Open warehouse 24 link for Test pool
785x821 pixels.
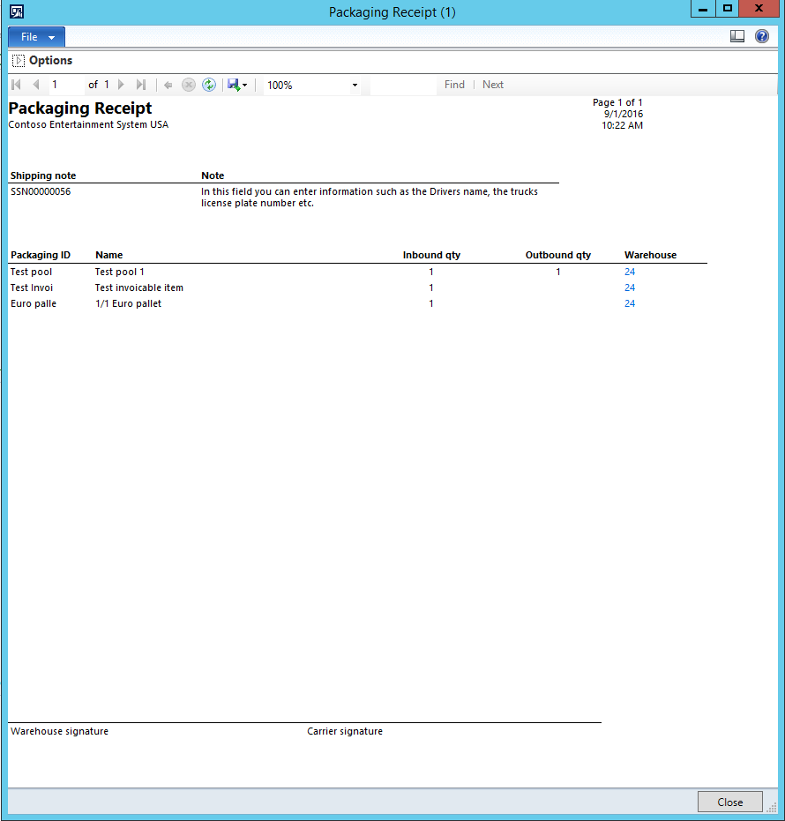click(x=630, y=272)
